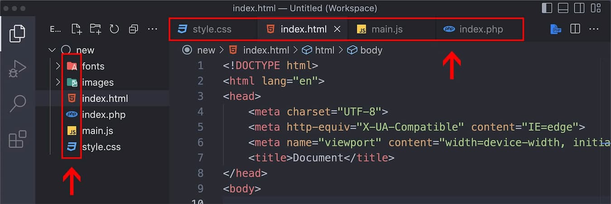
Task: Click the New Folder icon
Action: click(95, 29)
